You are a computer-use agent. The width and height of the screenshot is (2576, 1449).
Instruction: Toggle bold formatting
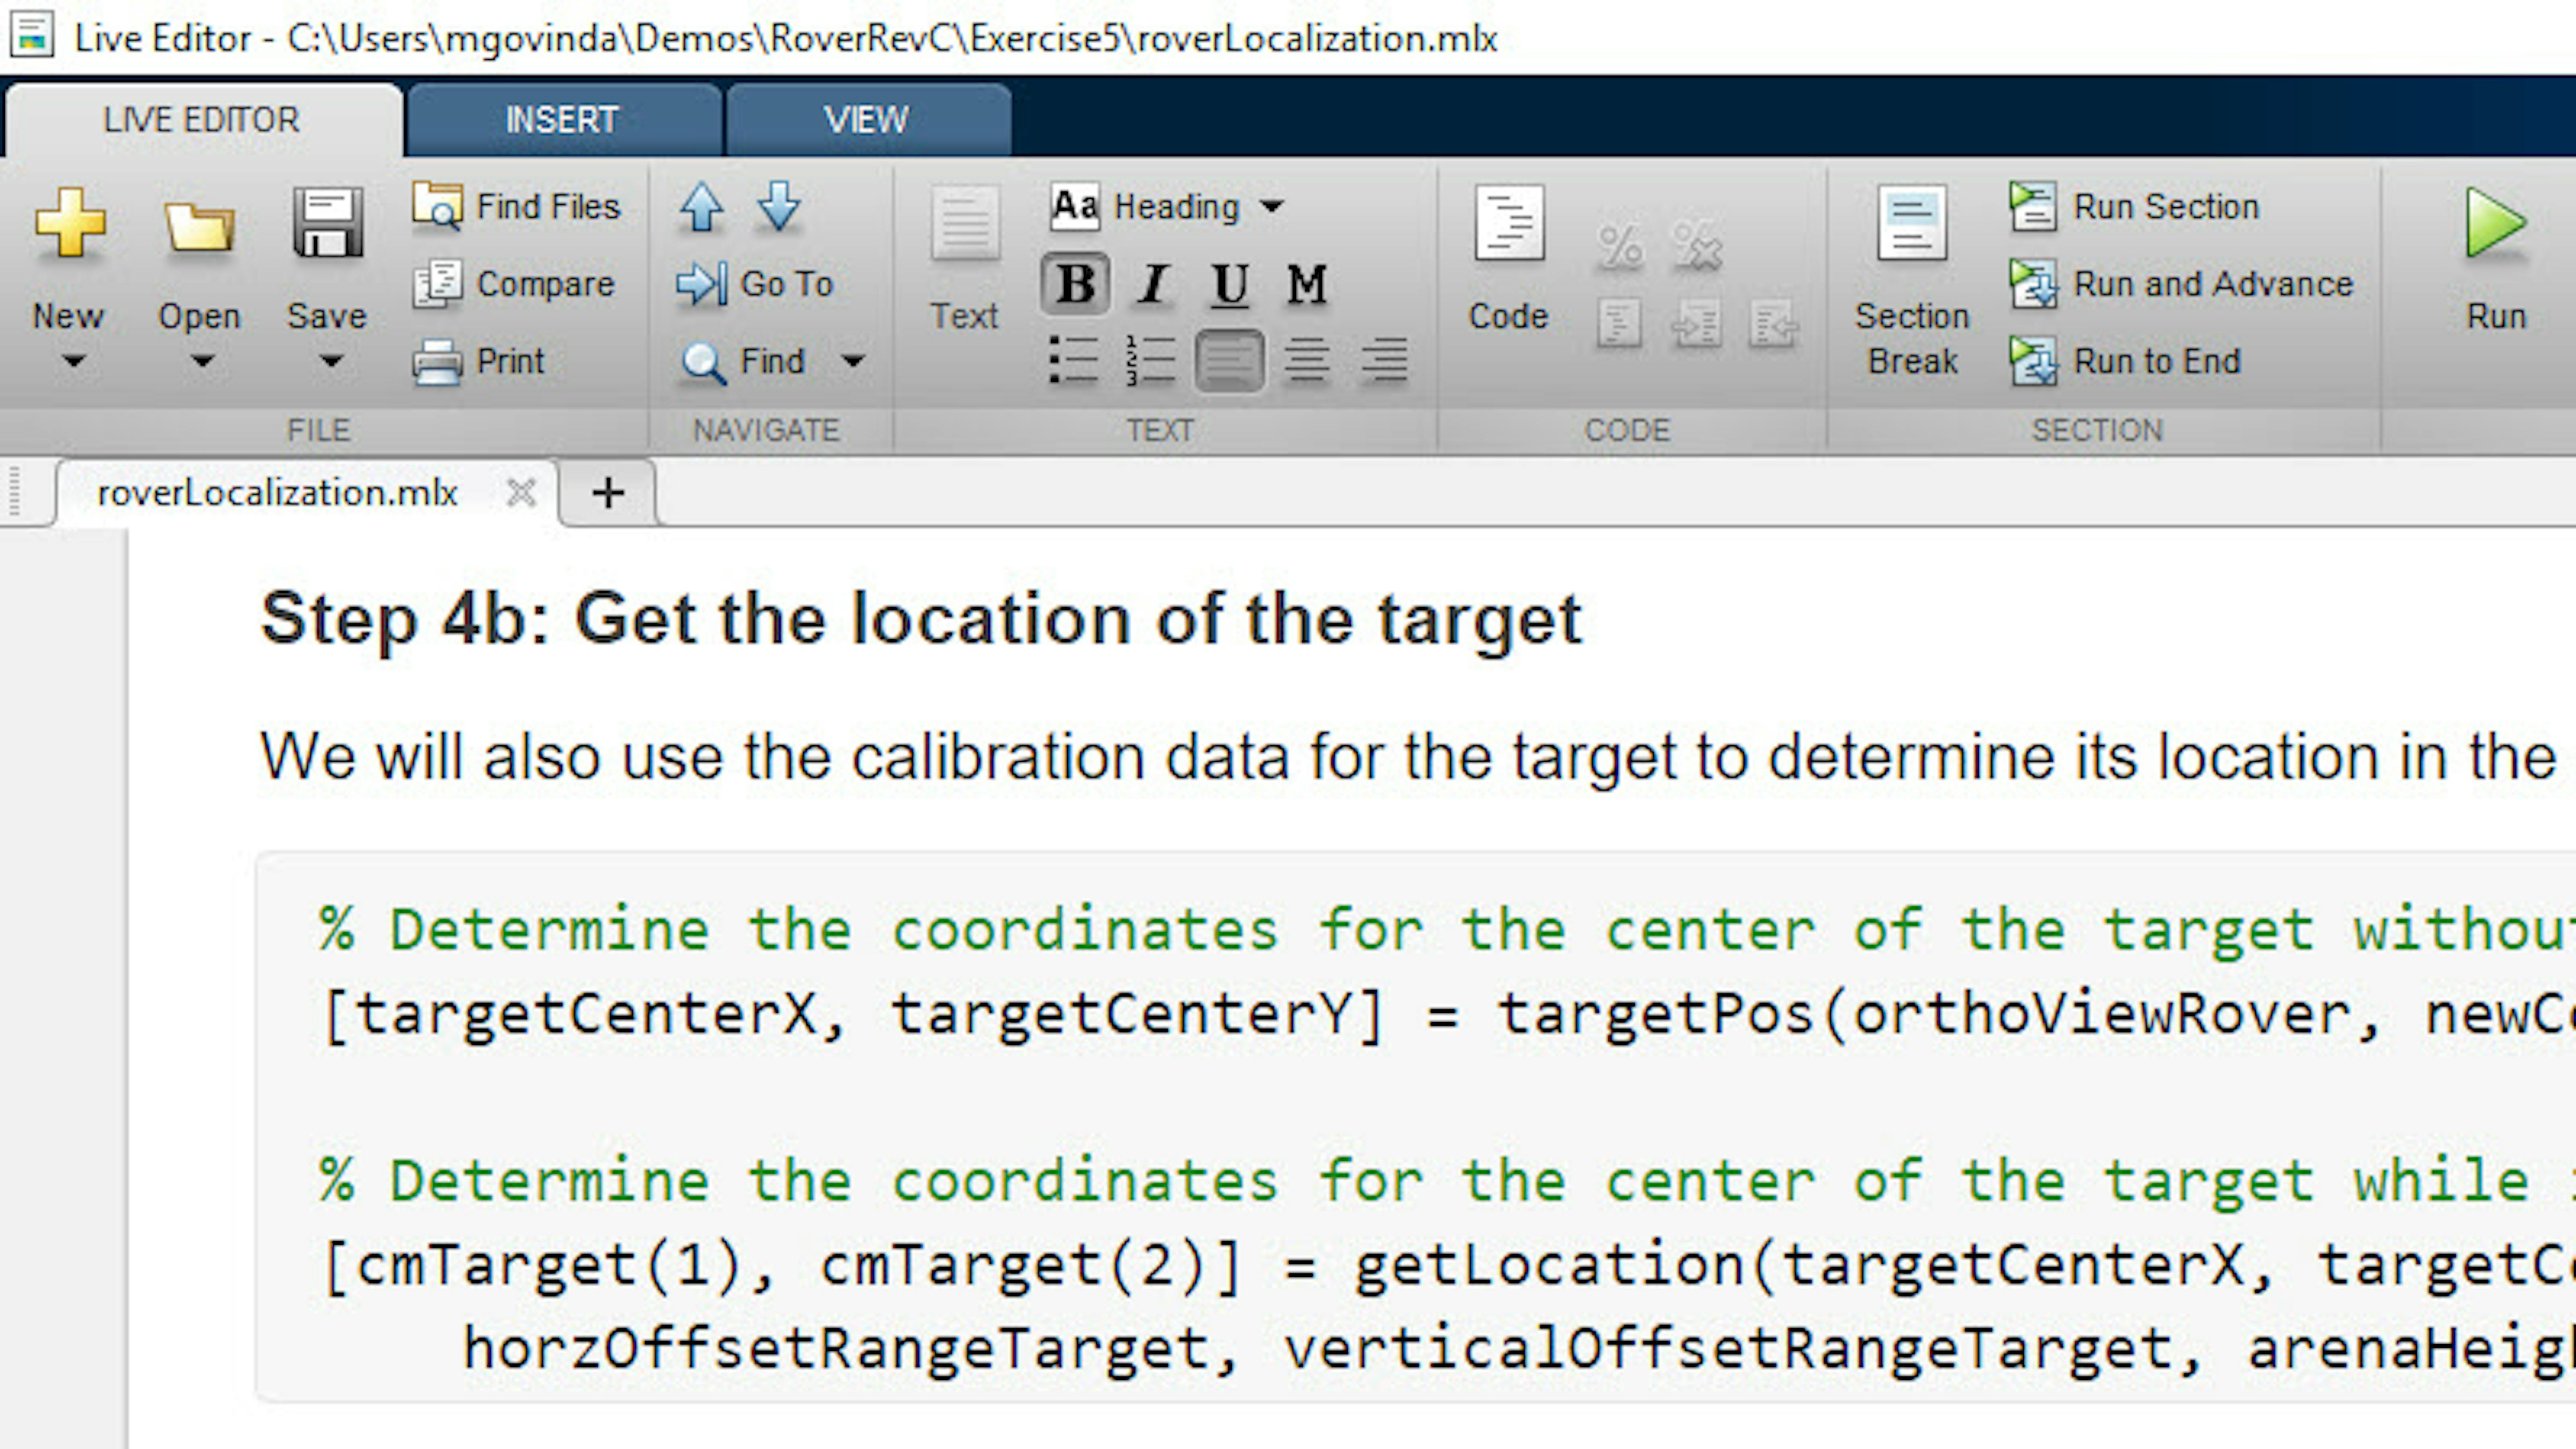(x=1075, y=284)
